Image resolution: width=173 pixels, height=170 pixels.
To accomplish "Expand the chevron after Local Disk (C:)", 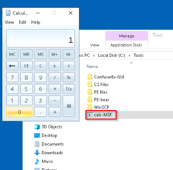I will click(x=129, y=55).
